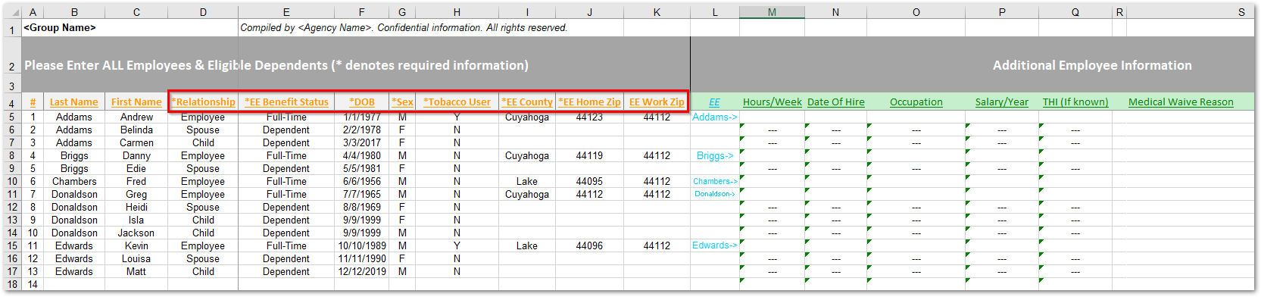The width and height of the screenshot is (1261, 297).
Task: Click the <Group Name> cell
Action: [x=60, y=27]
